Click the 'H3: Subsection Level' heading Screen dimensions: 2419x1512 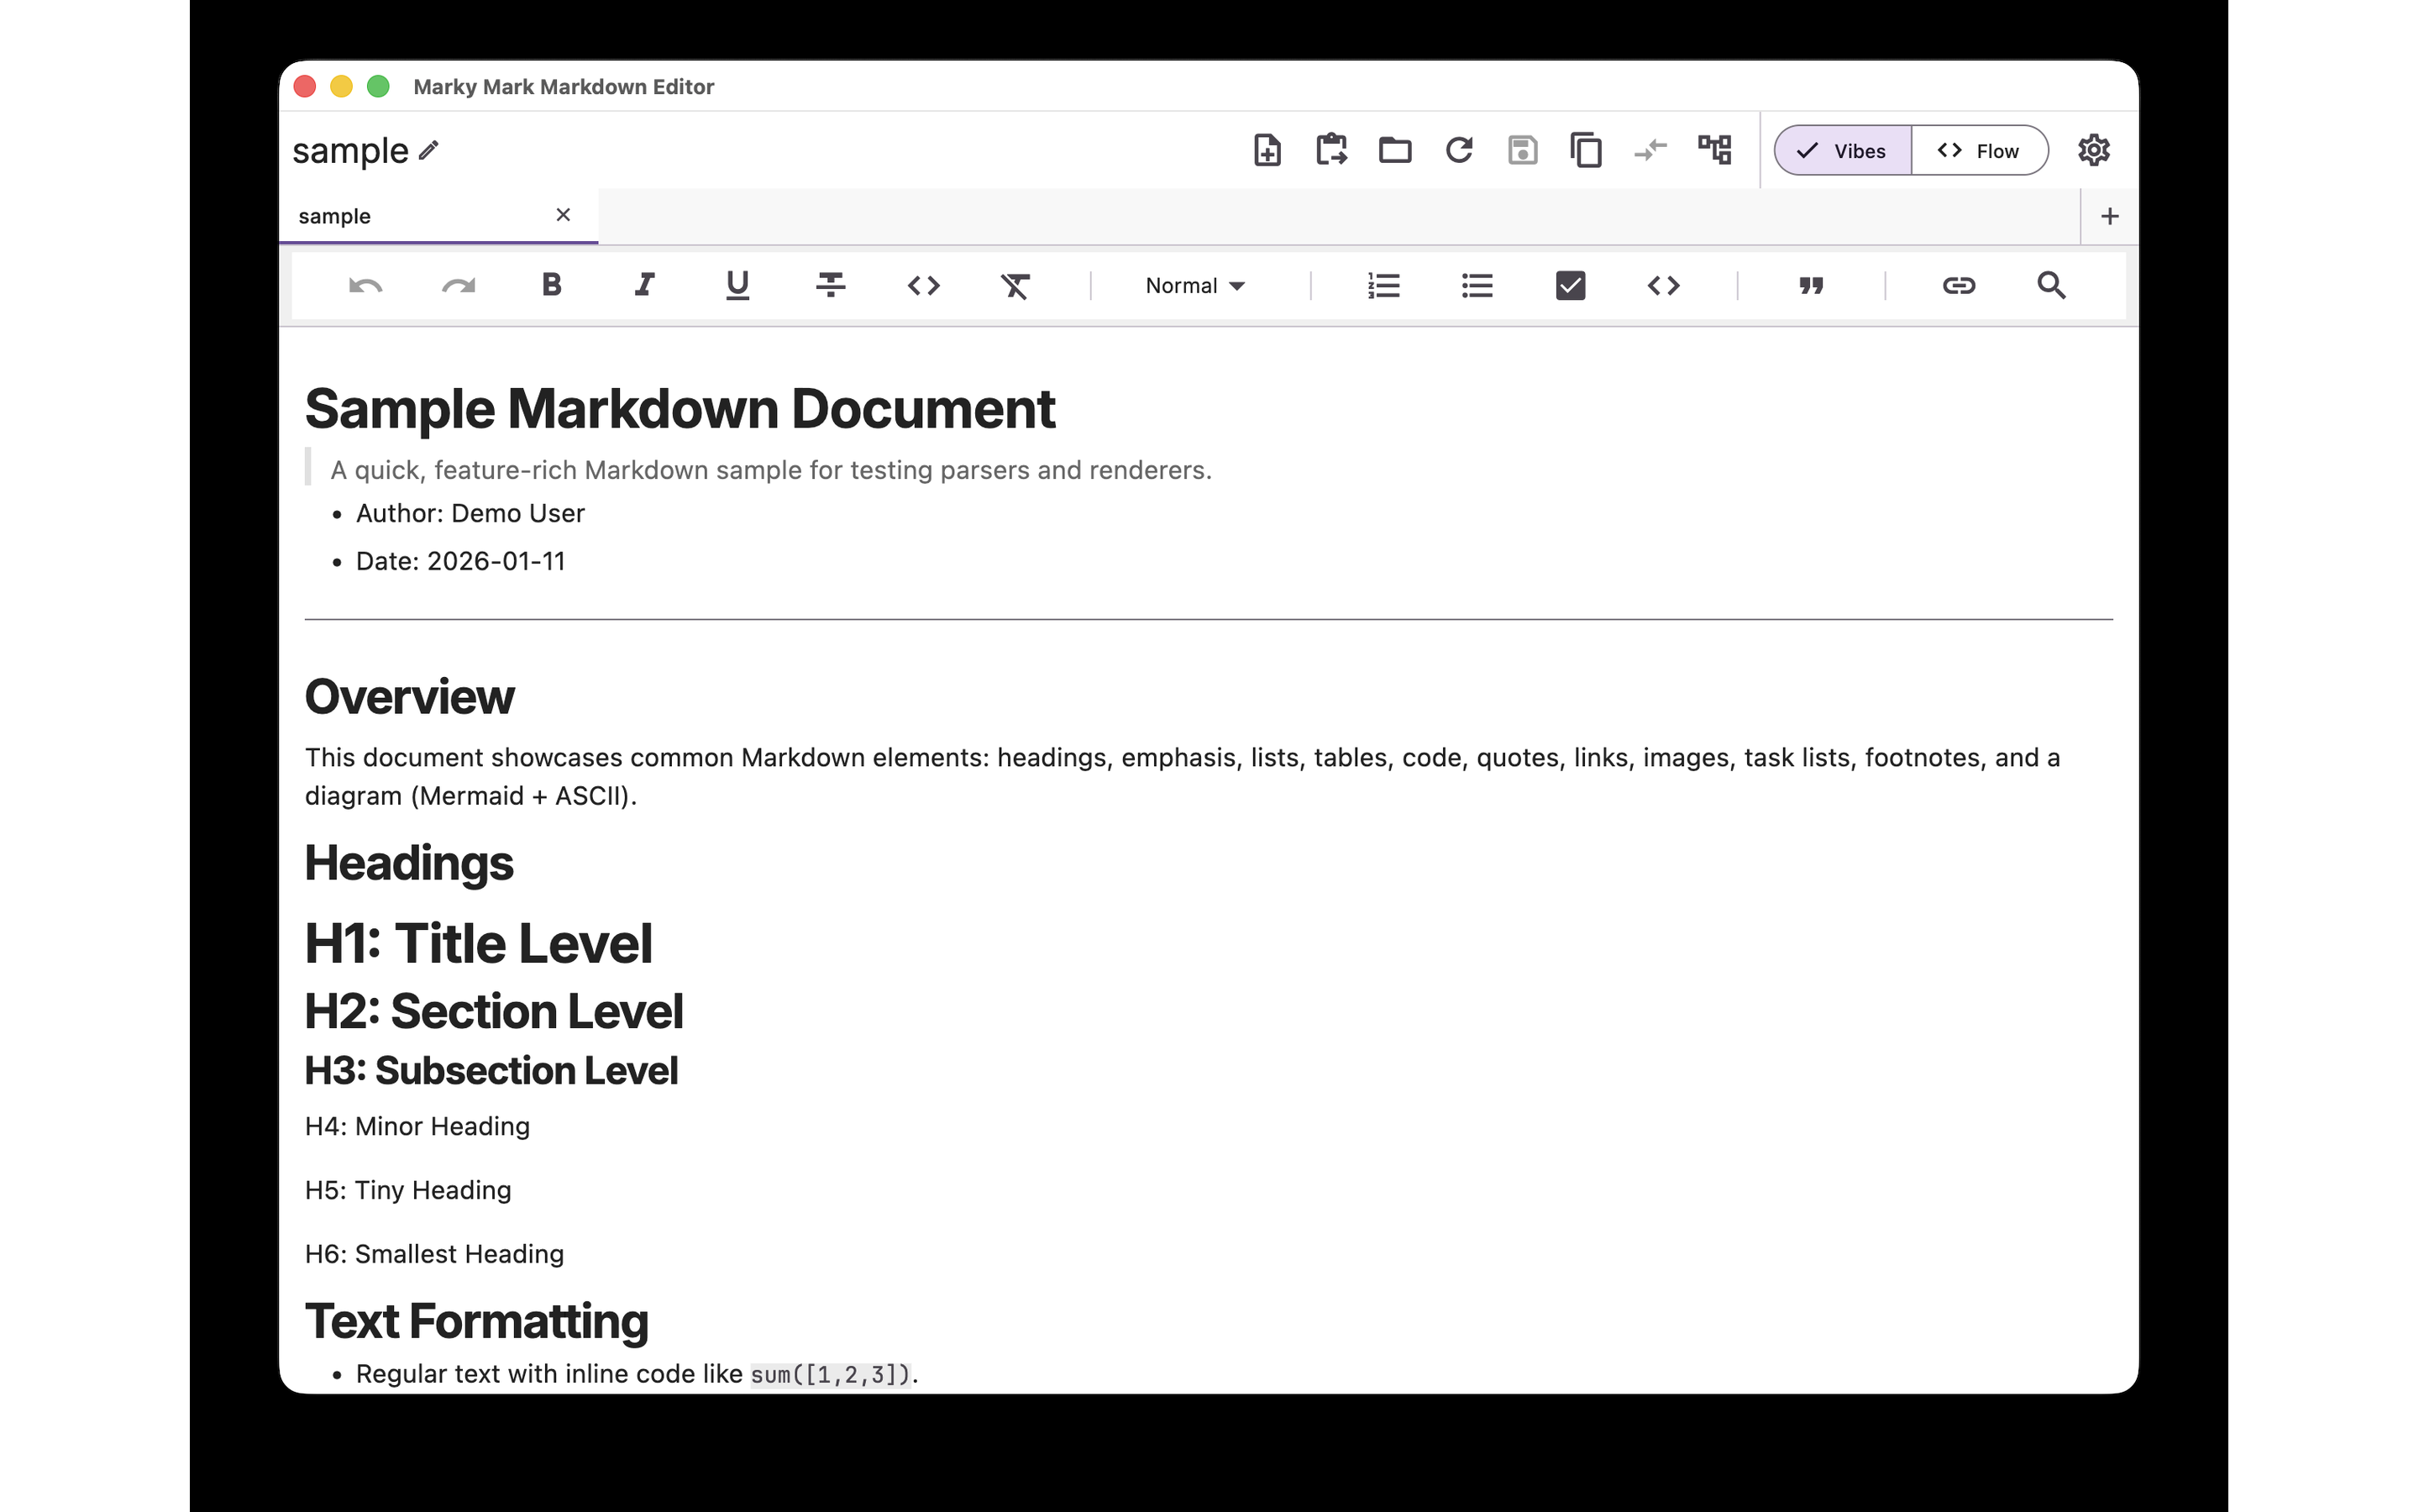[x=491, y=1071]
